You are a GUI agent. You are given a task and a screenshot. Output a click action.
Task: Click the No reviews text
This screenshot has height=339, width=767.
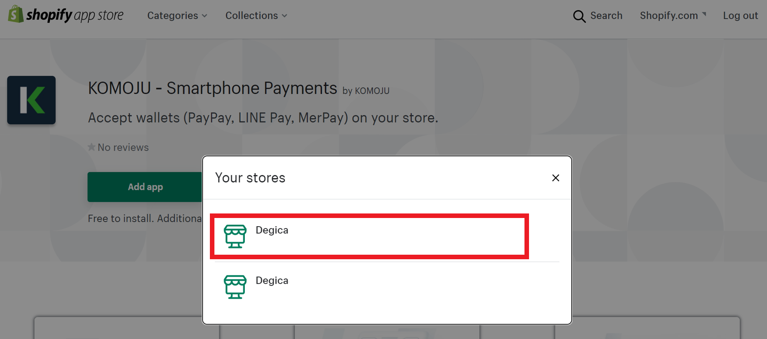coord(123,147)
